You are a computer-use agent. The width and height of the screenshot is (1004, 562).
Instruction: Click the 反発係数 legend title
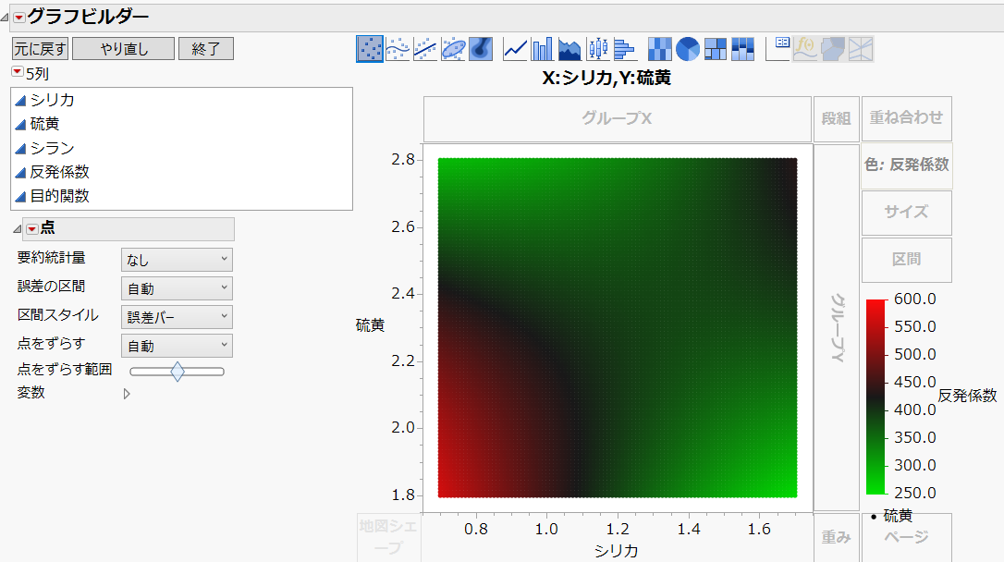[x=967, y=396]
